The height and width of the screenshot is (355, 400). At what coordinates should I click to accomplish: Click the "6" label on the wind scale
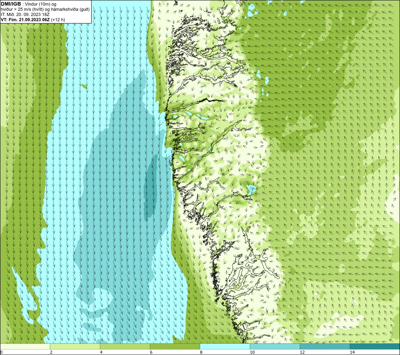[151, 353]
